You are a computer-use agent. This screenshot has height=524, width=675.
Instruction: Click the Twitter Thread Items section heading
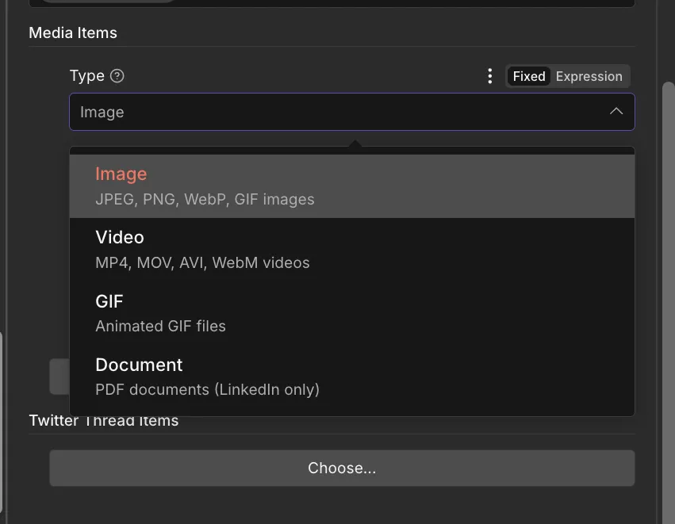point(103,422)
